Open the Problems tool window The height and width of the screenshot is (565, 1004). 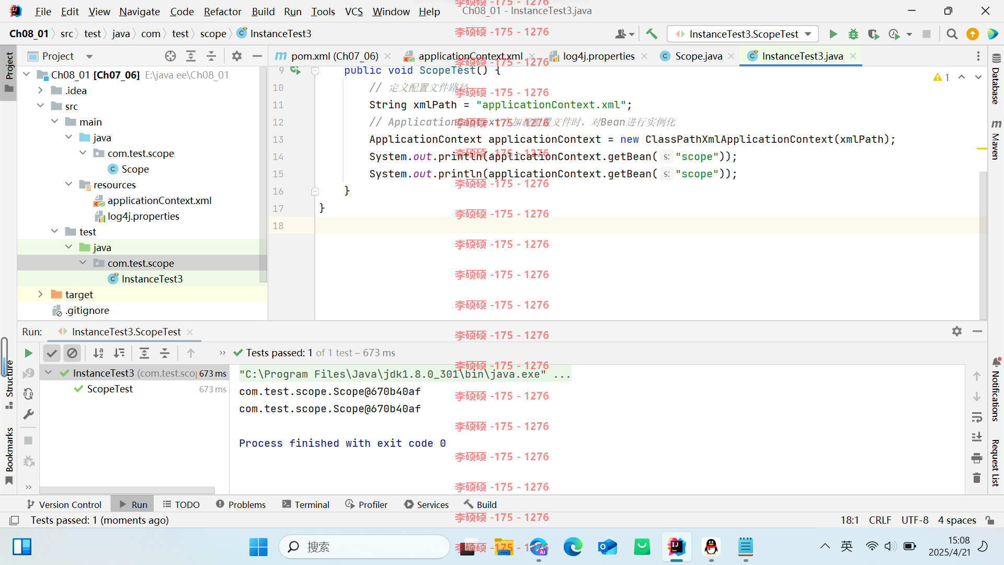(x=241, y=504)
